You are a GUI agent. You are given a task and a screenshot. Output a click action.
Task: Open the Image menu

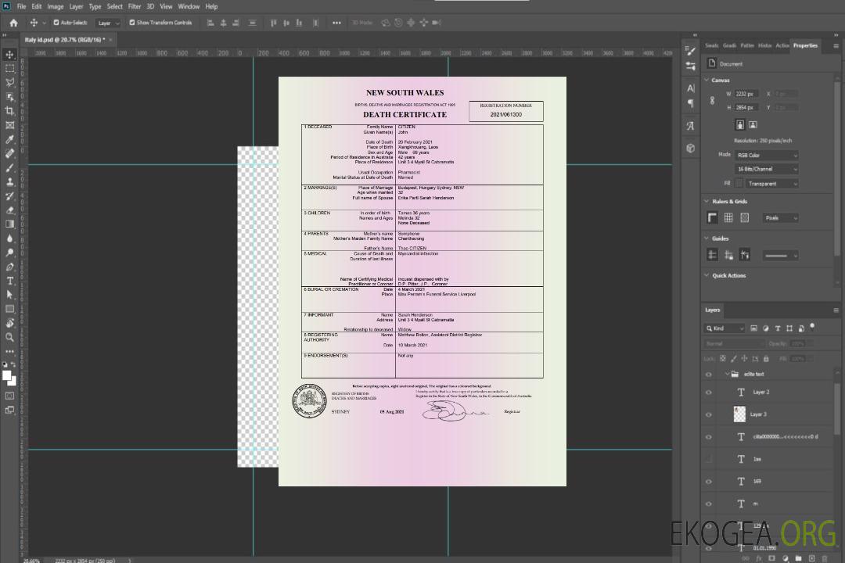56,6
